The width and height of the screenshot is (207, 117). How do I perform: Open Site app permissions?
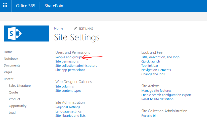point(70,70)
